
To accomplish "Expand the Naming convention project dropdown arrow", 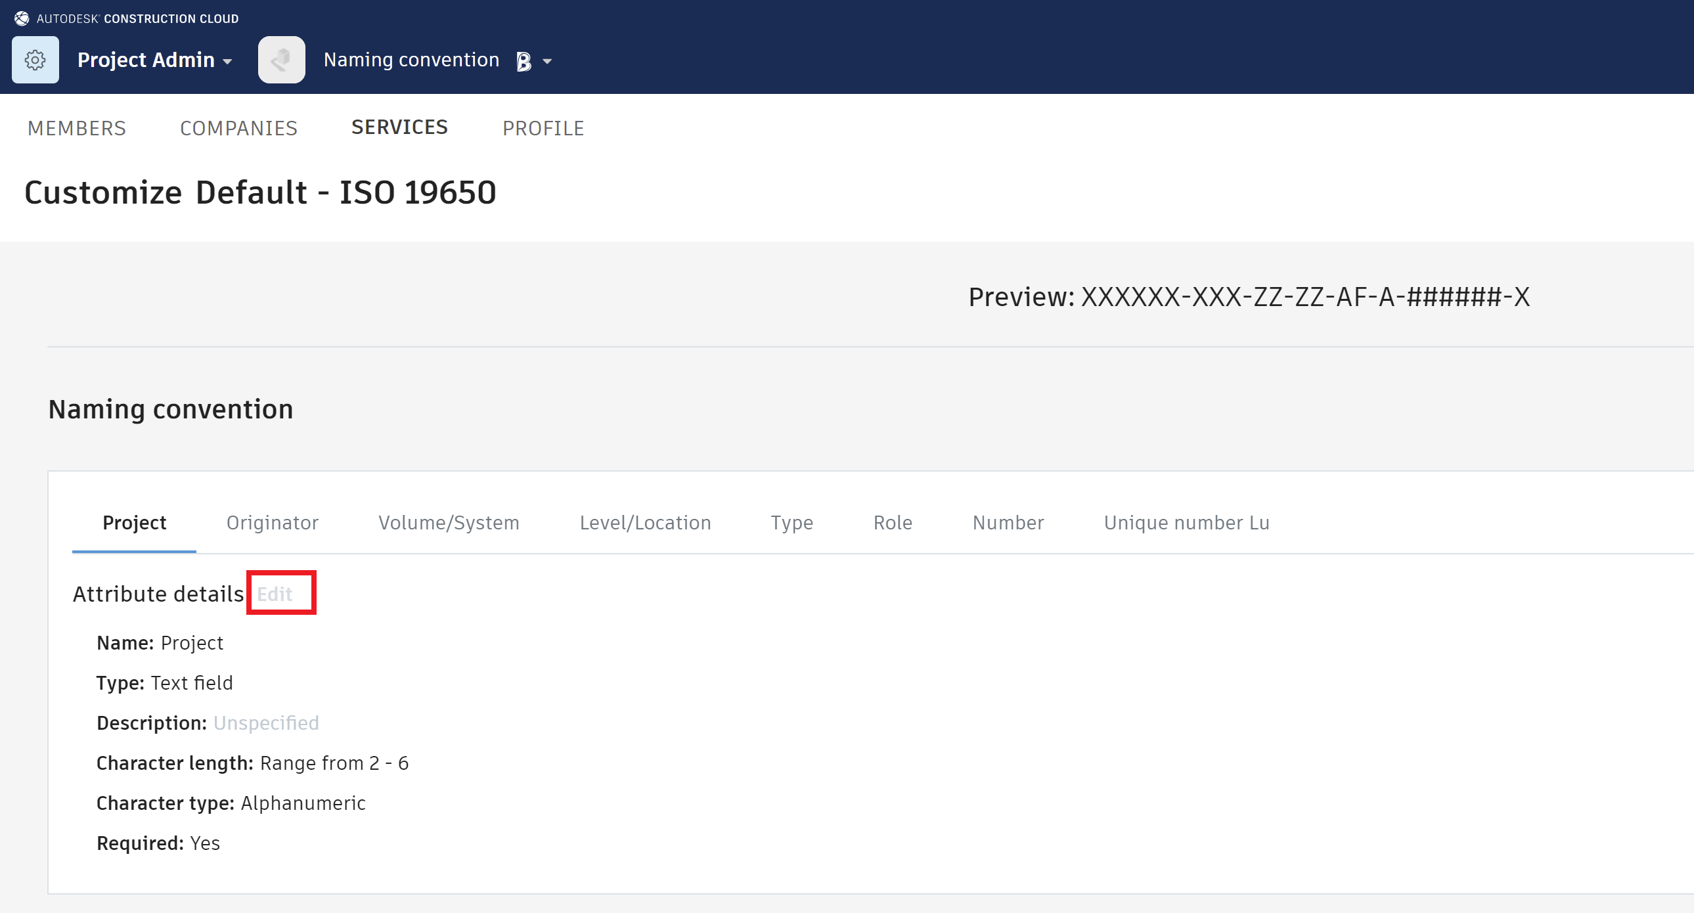I will pyautogui.click(x=547, y=61).
